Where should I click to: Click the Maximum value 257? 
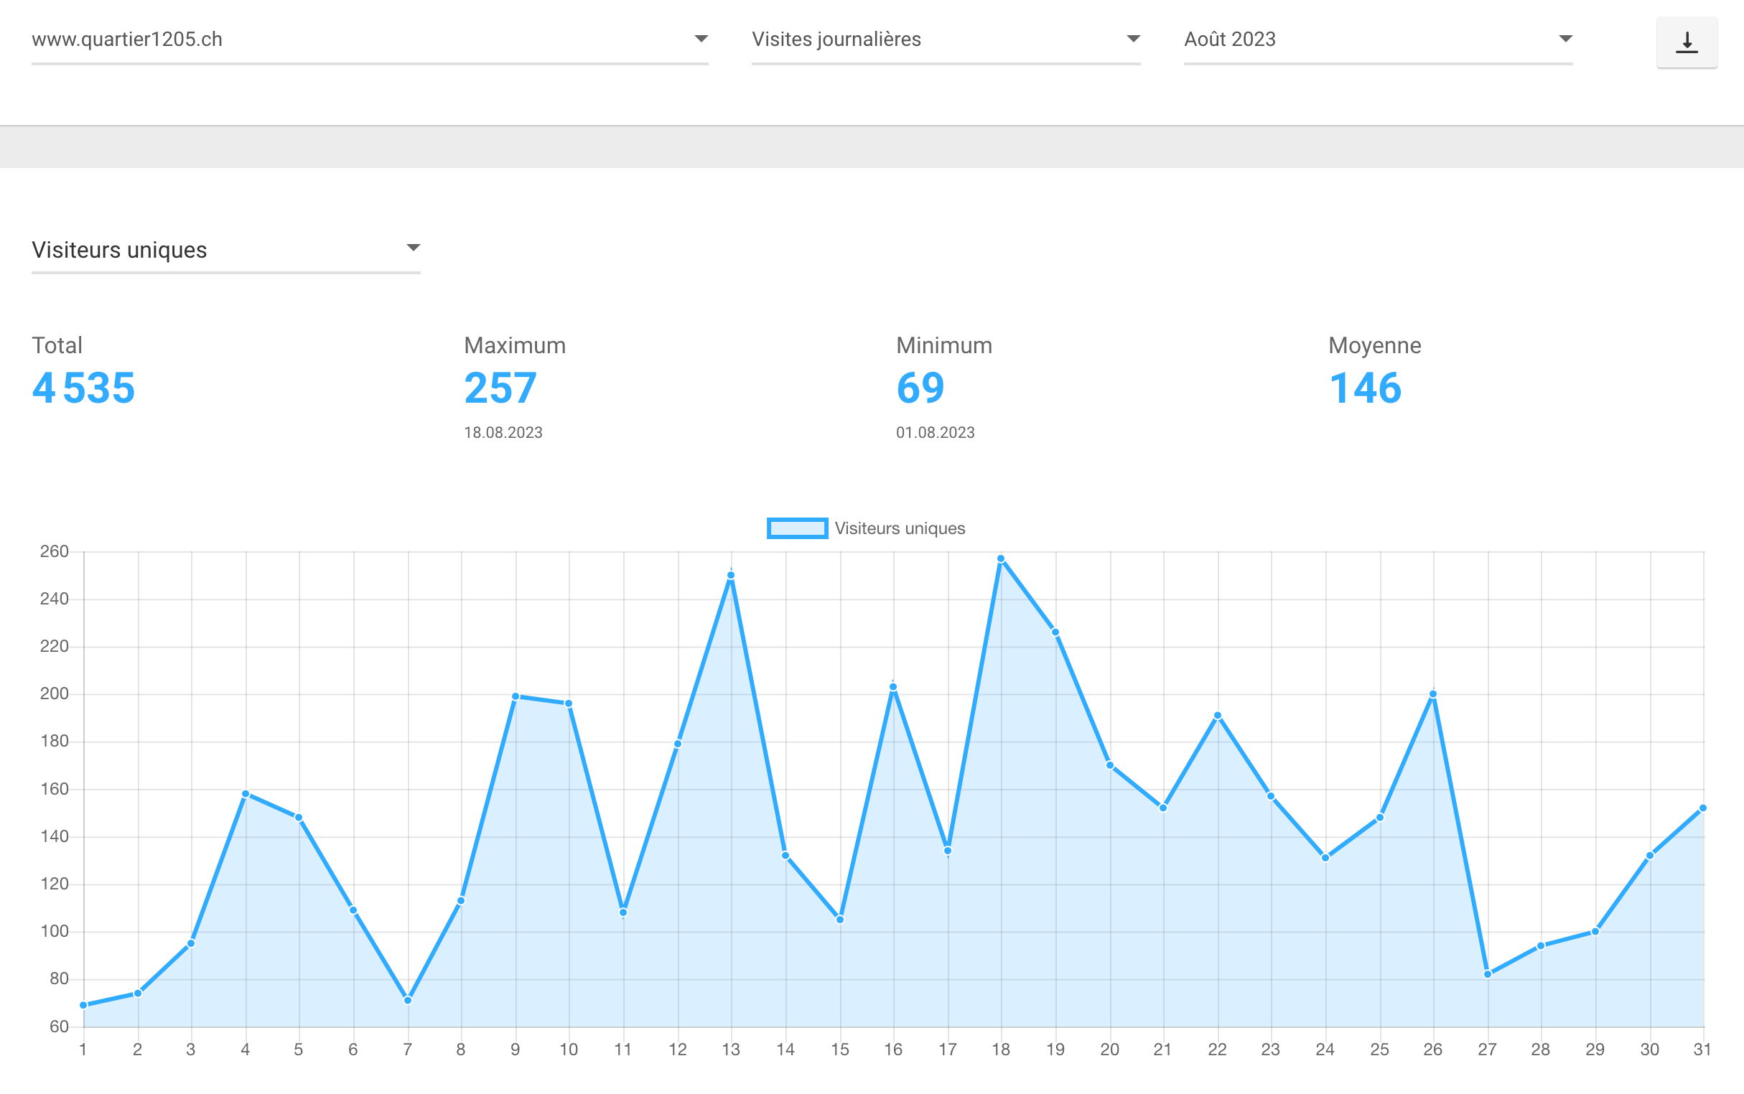pos(500,388)
